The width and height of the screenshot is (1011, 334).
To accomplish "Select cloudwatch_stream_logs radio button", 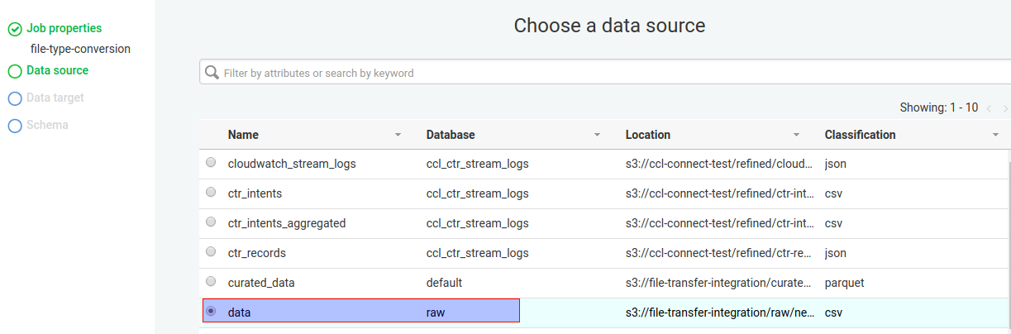I will pyautogui.click(x=211, y=163).
